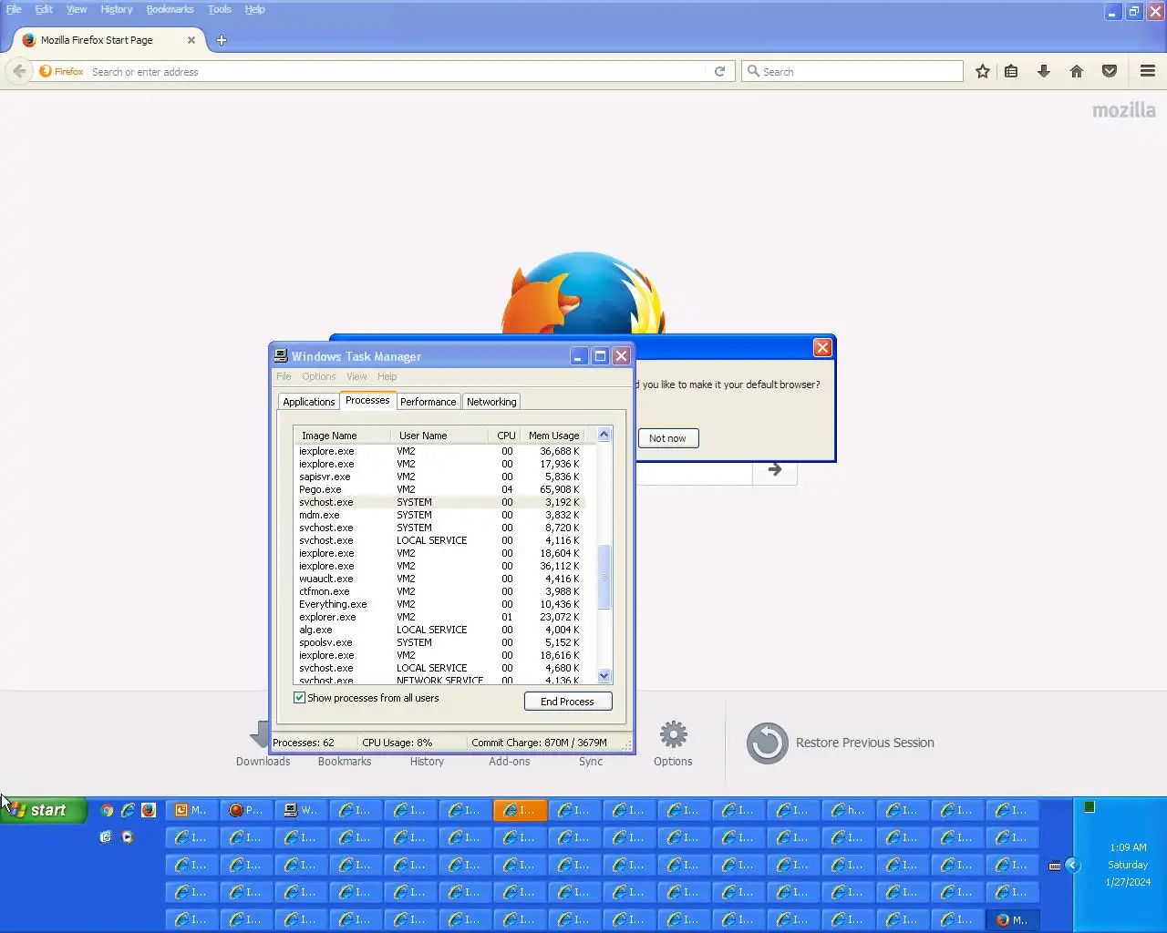The image size is (1167, 933).
Task: Select the Processes tab in Task Manager
Action: (367, 400)
